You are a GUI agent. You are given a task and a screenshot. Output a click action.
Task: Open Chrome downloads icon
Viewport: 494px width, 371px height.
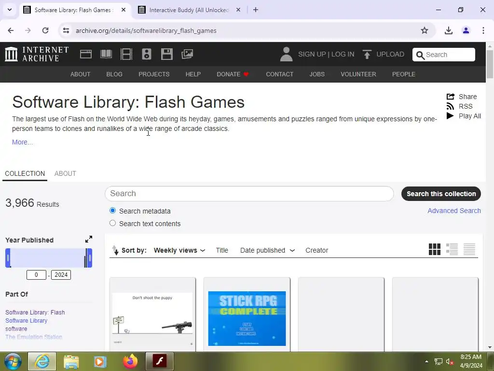click(x=448, y=30)
